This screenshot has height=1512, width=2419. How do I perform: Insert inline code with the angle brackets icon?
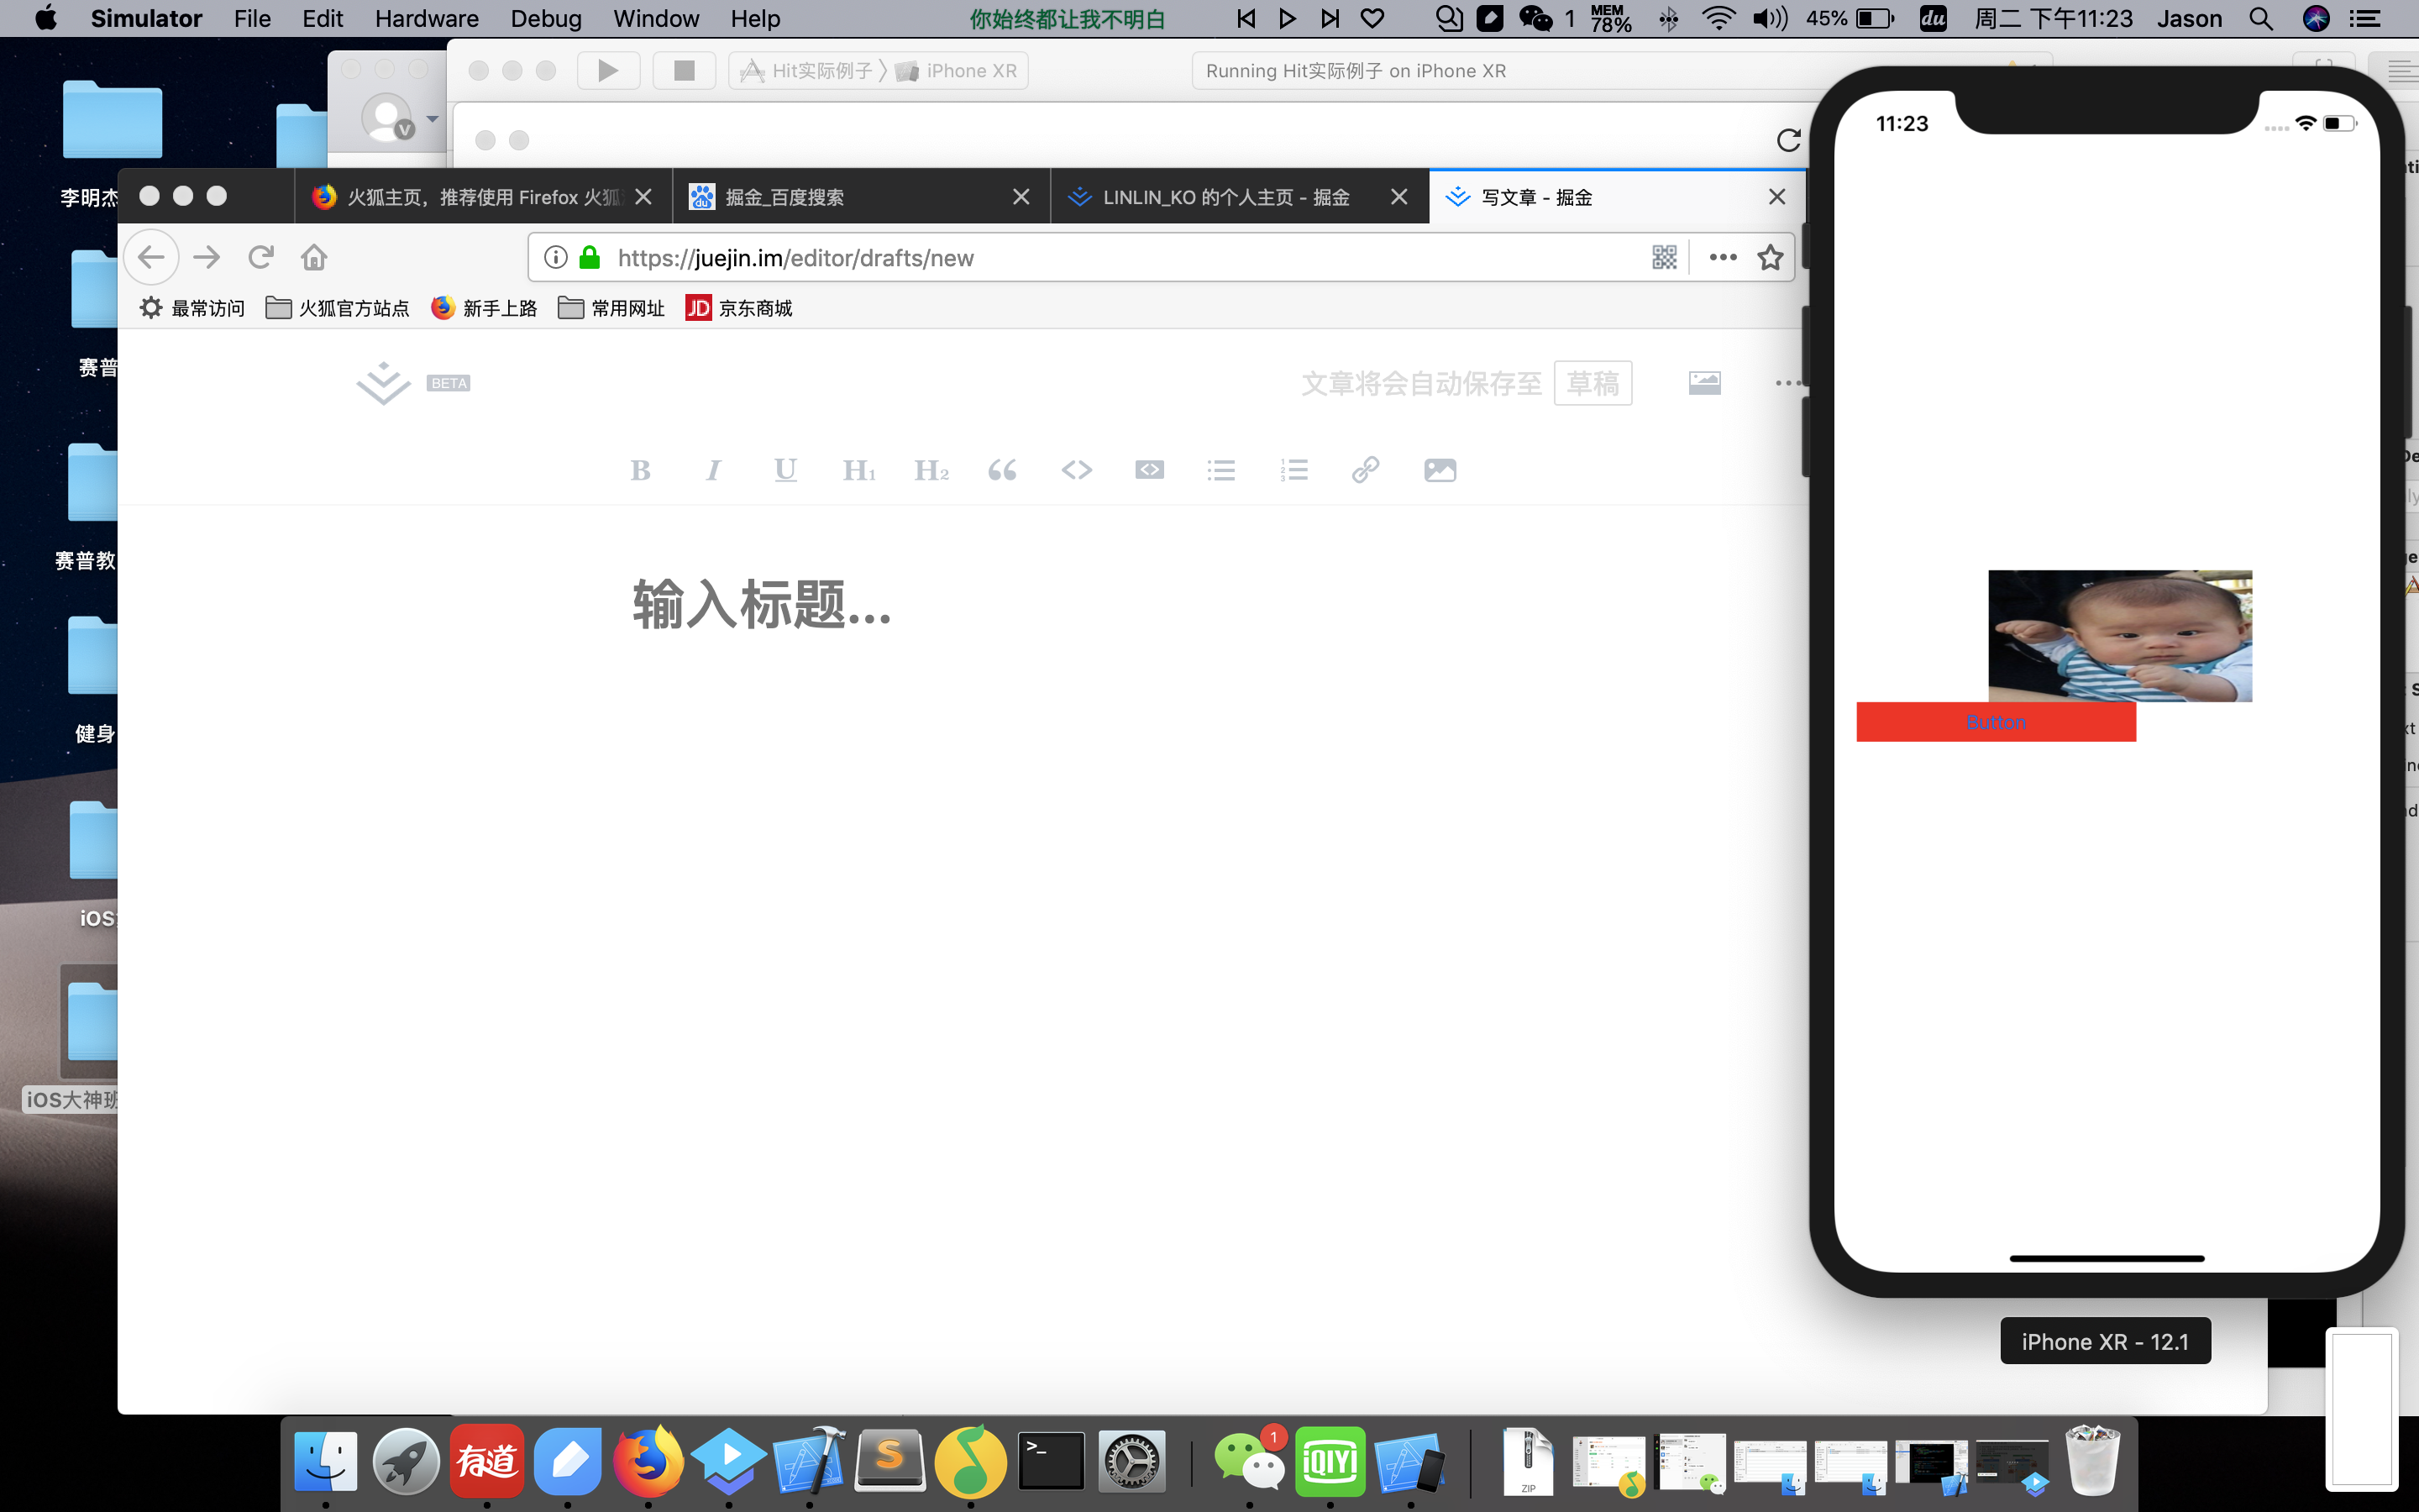[1077, 470]
